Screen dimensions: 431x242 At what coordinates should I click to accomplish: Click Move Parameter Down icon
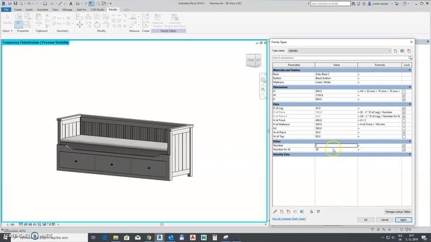pos(302,212)
